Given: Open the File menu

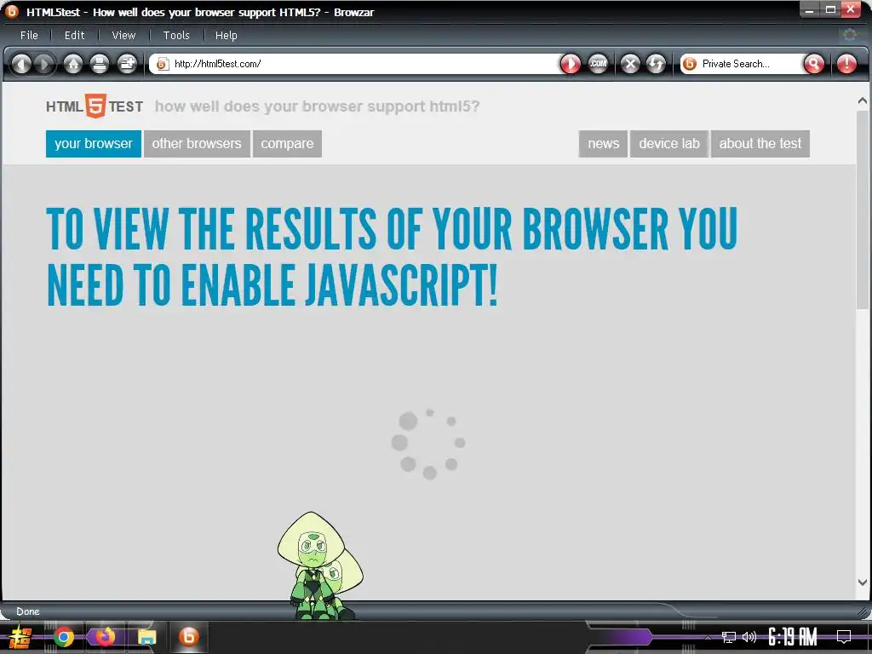Looking at the screenshot, I should 29,35.
